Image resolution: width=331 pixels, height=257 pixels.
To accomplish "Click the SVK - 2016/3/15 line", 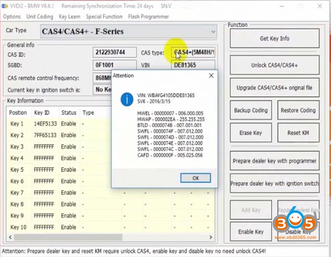I will point(154,101).
